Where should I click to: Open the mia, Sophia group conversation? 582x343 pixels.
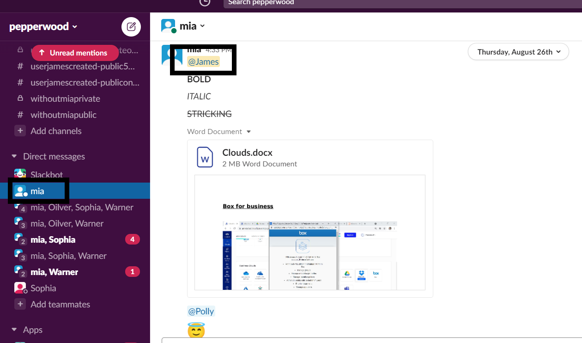coord(53,239)
